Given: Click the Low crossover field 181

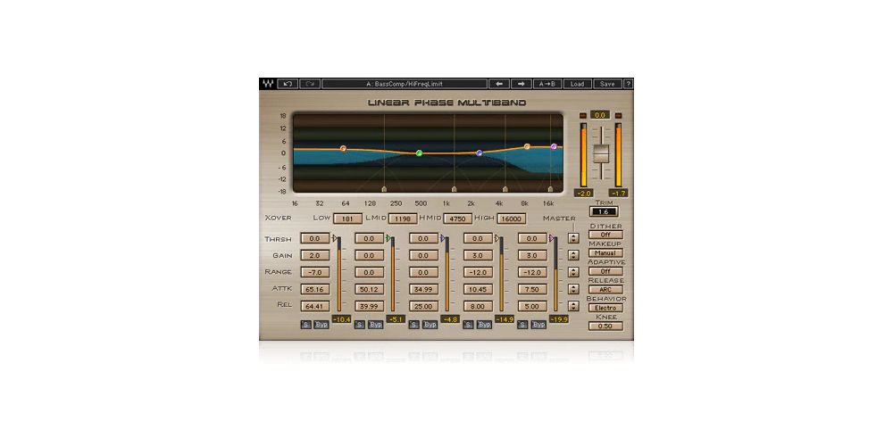Looking at the screenshot, I should (x=348, y=219).
